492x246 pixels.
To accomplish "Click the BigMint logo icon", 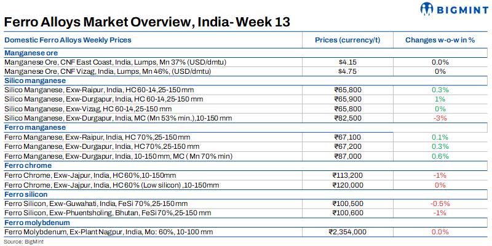I will pos(429,9).
